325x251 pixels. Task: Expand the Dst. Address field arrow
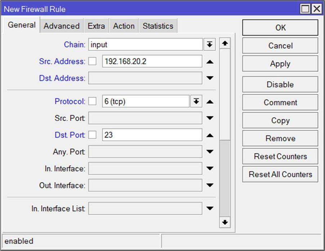210,78
